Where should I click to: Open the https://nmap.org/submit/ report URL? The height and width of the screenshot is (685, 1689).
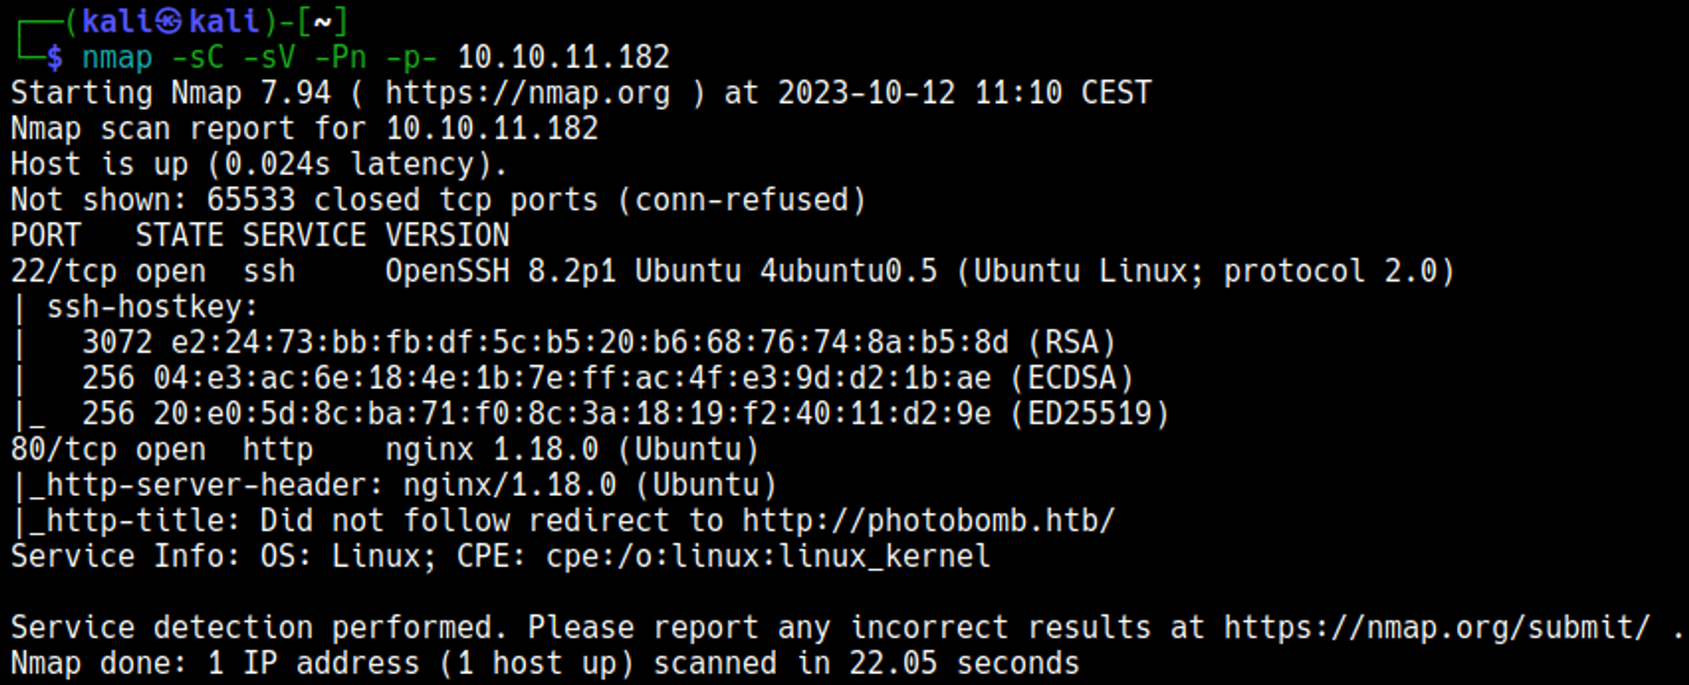click(x=1436, y=628)
